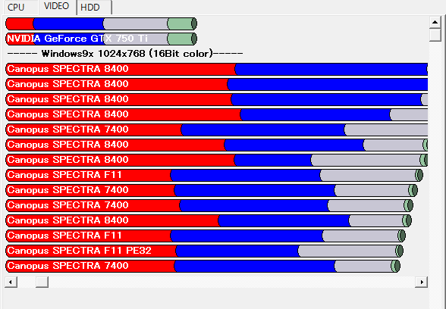Select the VIDEO tab

click(57, 7)
